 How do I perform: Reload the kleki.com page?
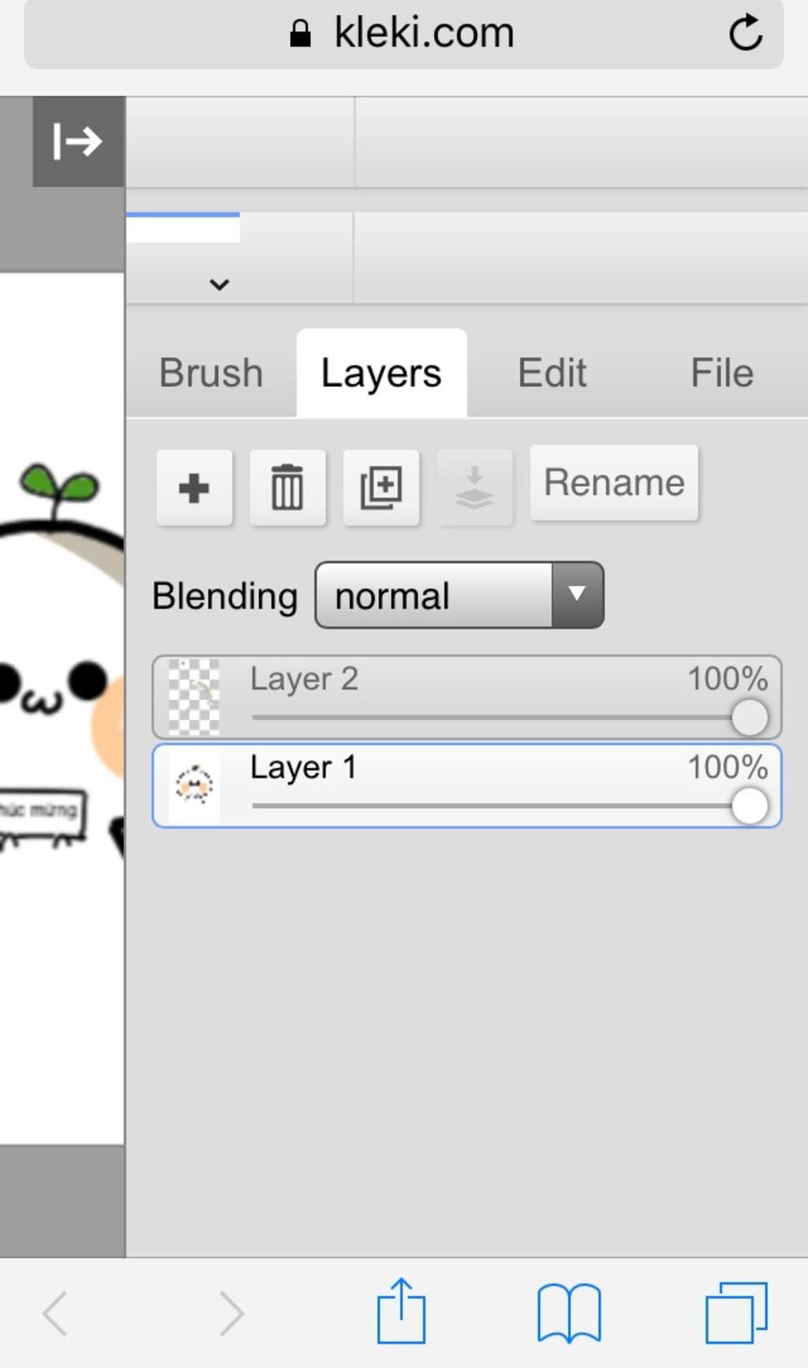745,33
